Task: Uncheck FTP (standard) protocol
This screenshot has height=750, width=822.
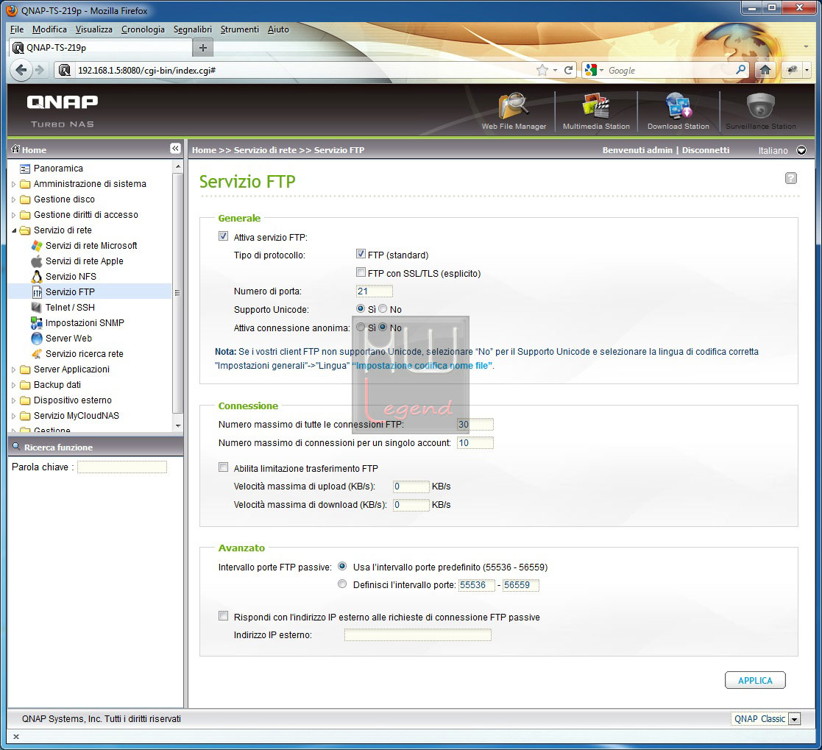Action: [x=361, y=255]
